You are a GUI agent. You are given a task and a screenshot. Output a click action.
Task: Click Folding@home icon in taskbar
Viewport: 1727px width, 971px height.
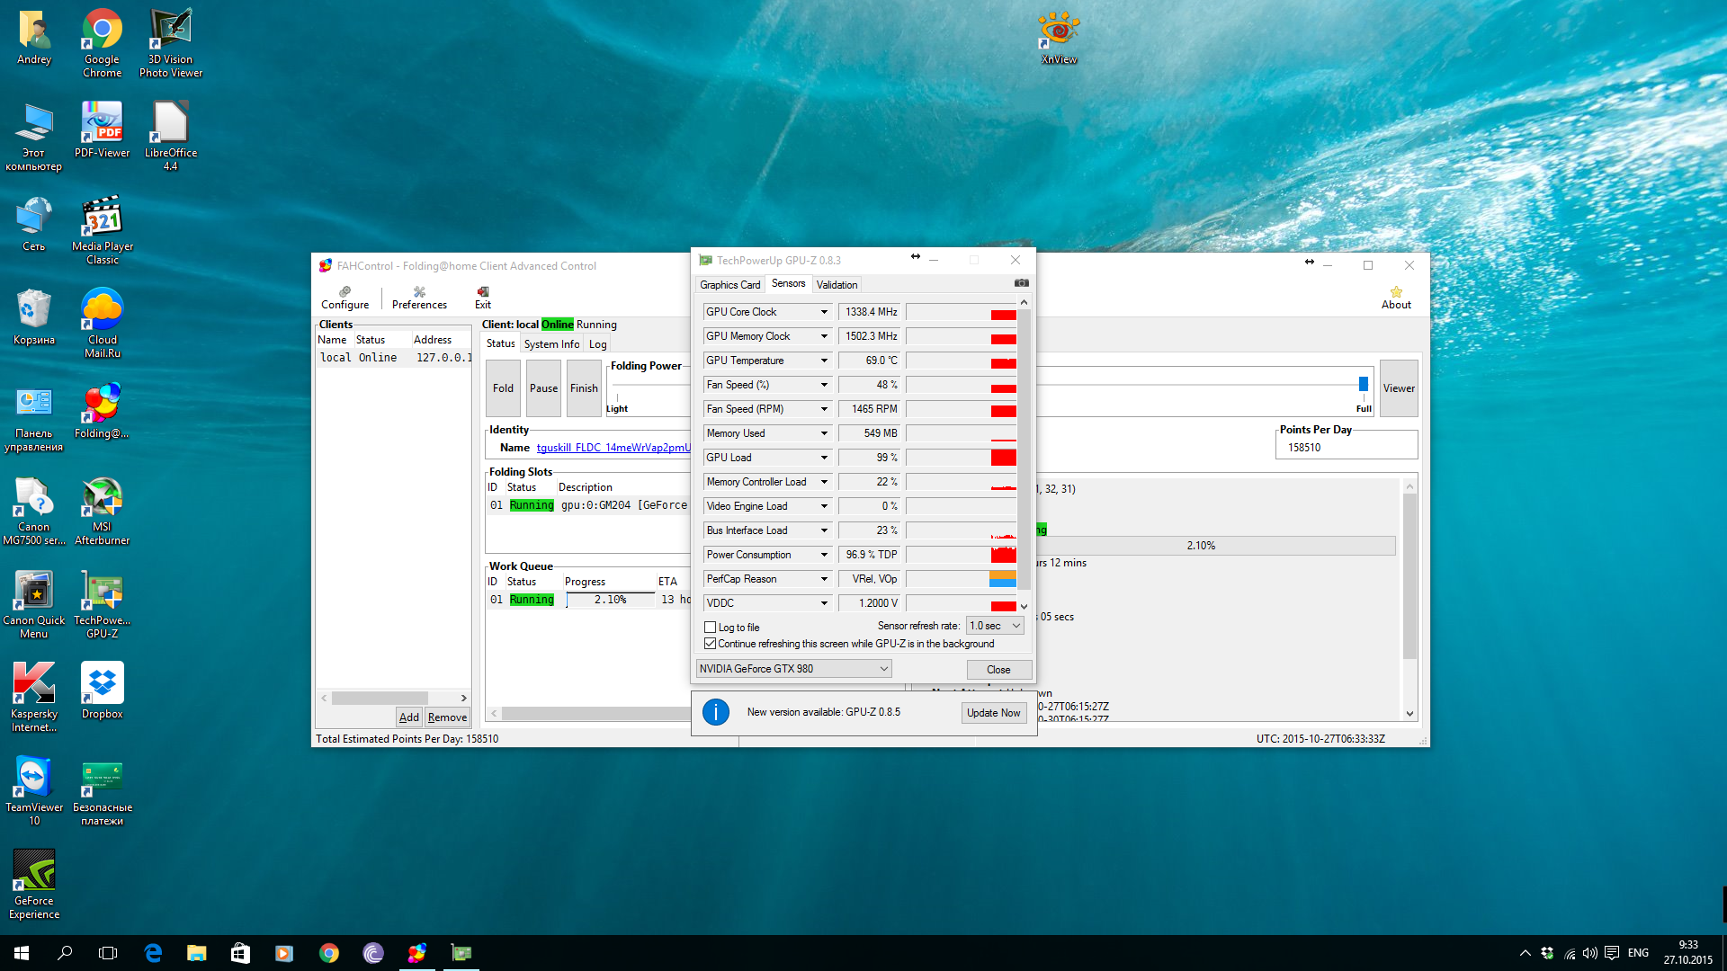[417, 953]
